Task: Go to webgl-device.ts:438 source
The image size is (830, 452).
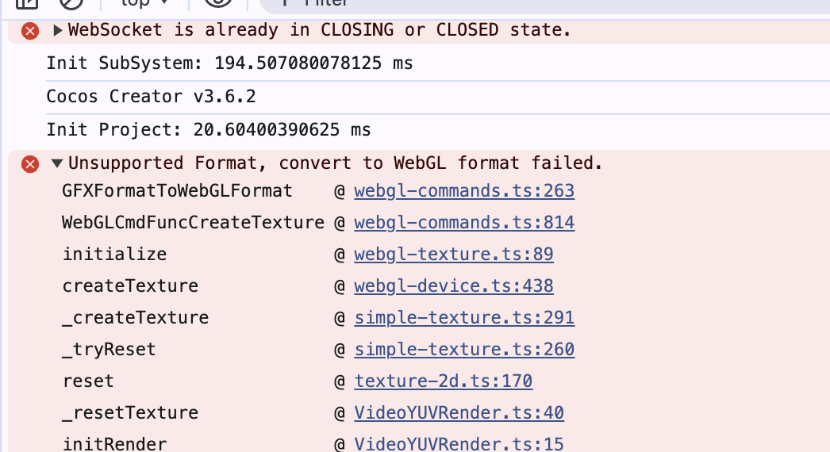Action: (454, 286)
